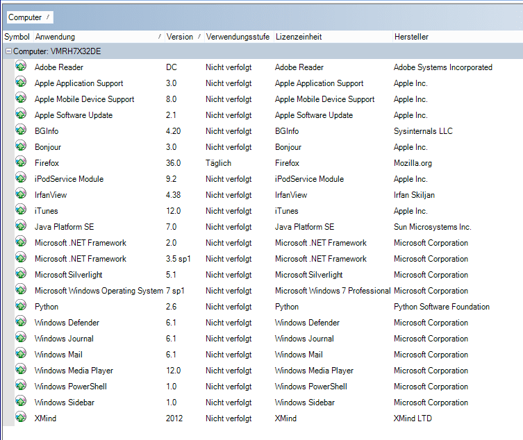The width and height of the screenshot is (523, 440).
Task: Select Firefox in the Anwendung column
Action: (47, 163)
